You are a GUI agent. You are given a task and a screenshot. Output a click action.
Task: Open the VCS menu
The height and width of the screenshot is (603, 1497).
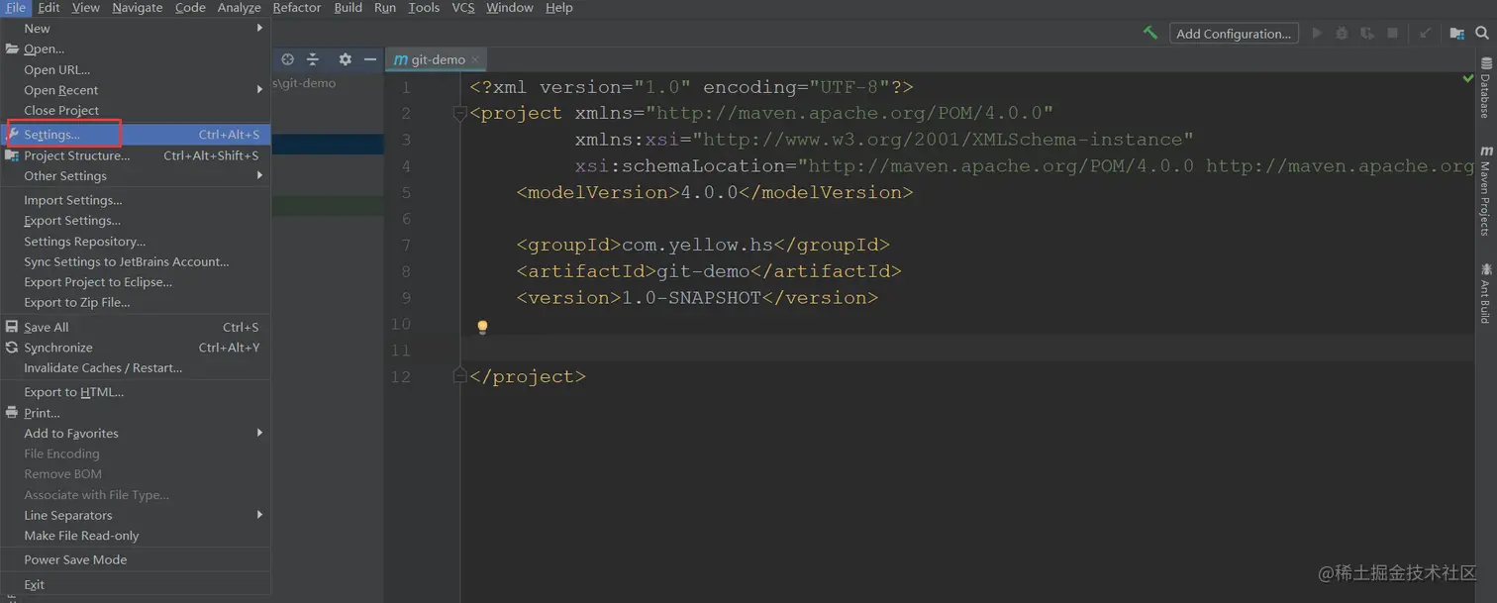coord(463,8)
